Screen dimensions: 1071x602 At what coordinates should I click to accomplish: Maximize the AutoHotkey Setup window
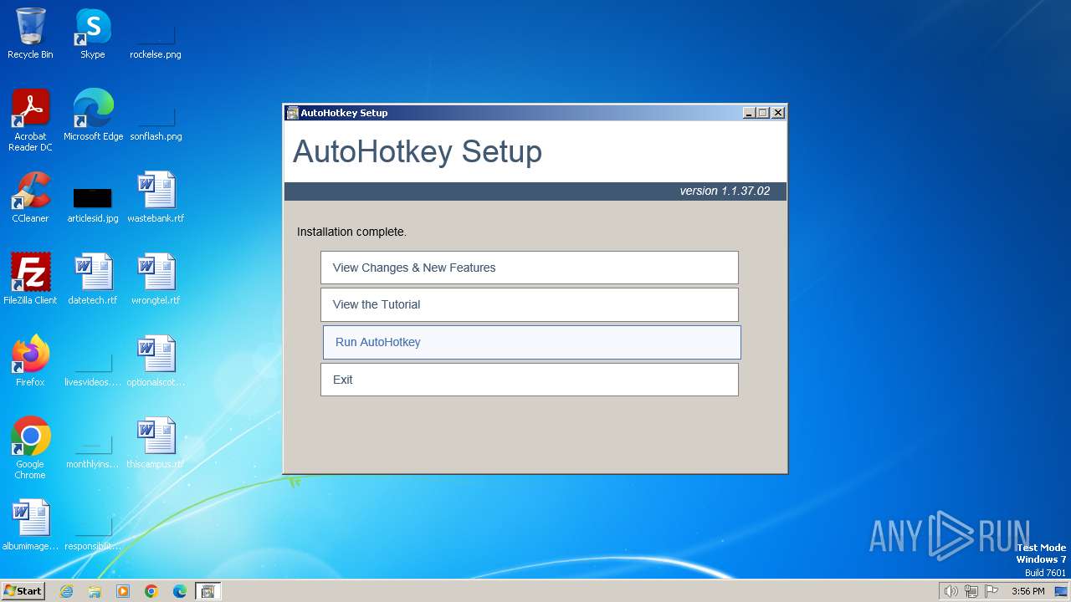pos(763,113)
